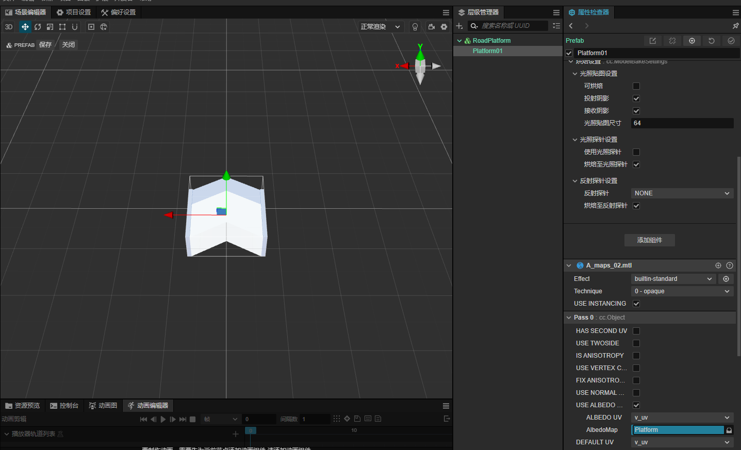
Task: Toggle the 烘焙至反射探针 checkbox
Action: coord(636,206)
